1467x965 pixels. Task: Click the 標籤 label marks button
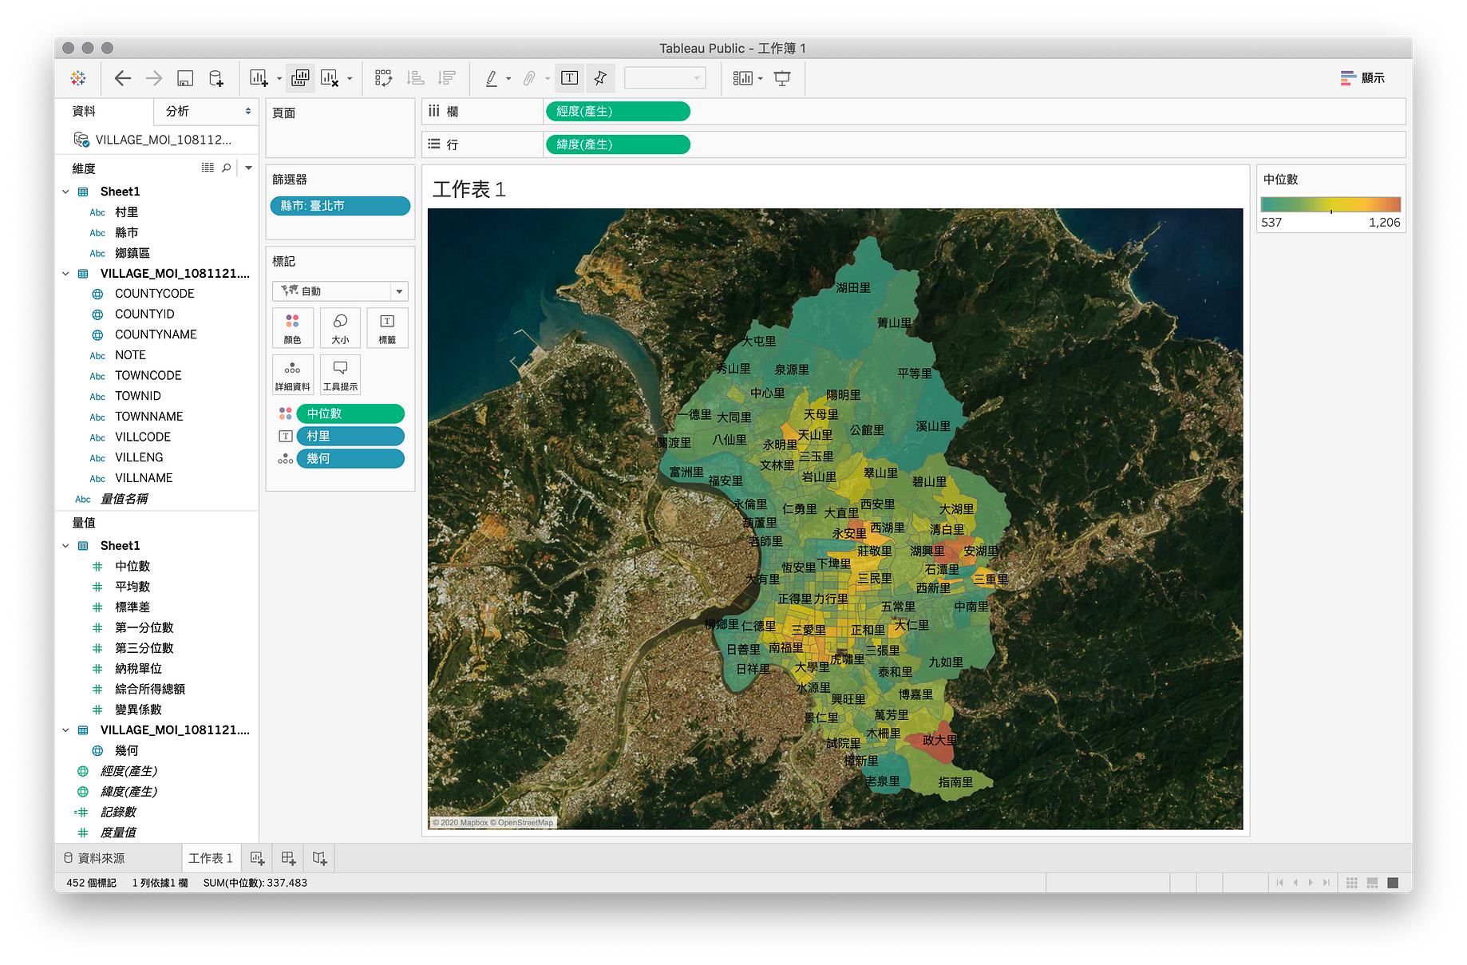tap(387, 328)
